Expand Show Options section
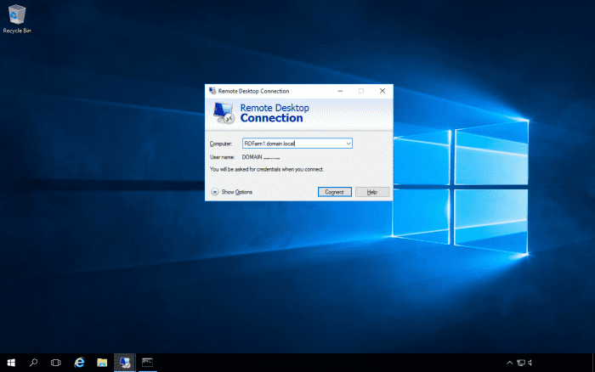 (231, 192)
